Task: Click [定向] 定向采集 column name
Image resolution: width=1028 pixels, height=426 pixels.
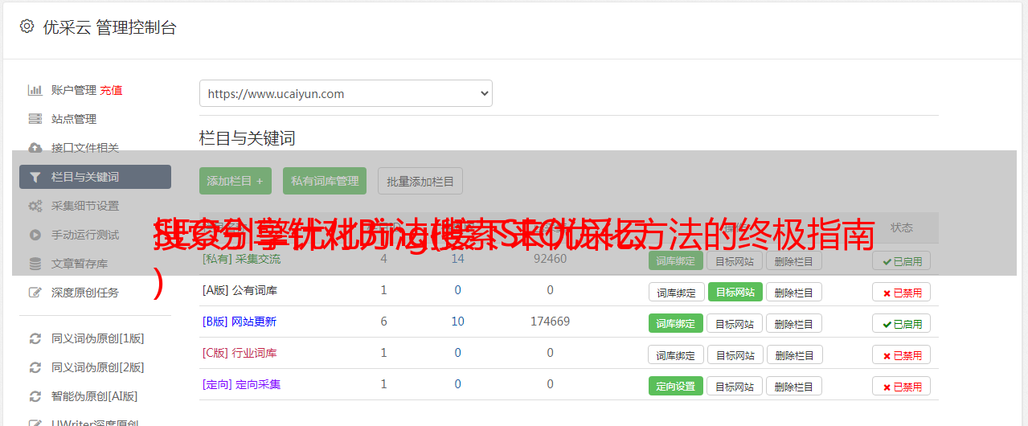Action: click(241, 384)
